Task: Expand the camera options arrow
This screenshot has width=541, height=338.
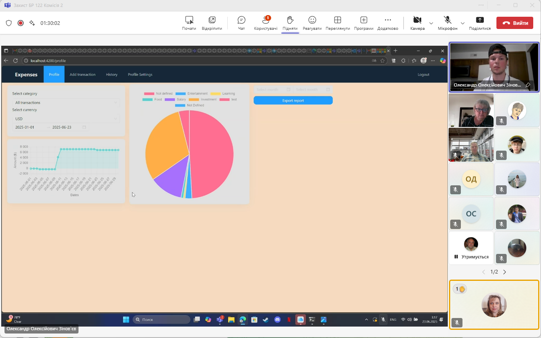Action: (x=431, y=23)
